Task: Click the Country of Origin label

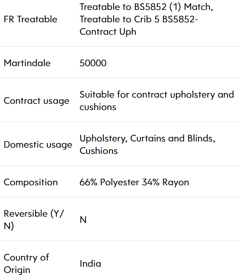Action: pyautogui.click(x=26, y=263)
